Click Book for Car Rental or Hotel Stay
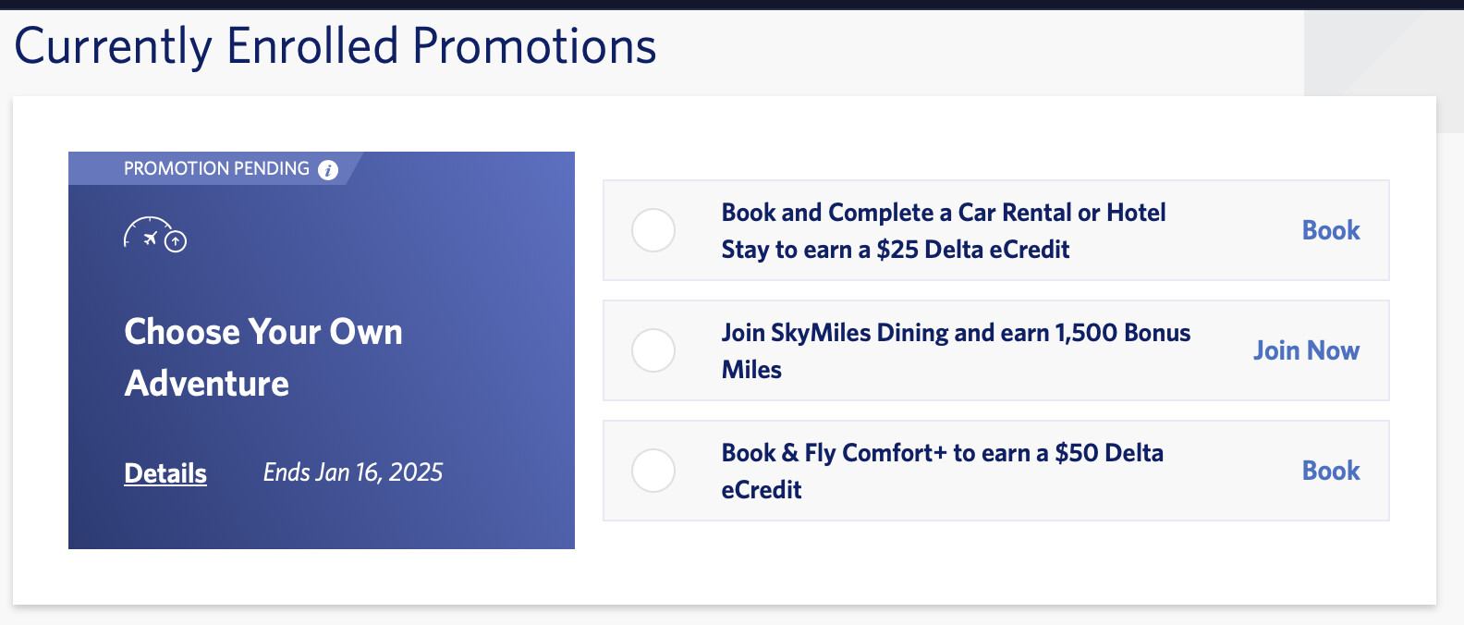1464x625 pixels. [x=1330, y=230]
